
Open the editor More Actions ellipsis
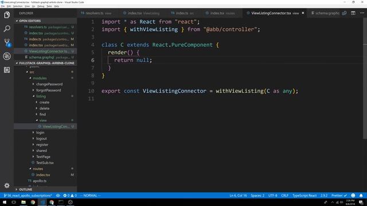point(362,13)
